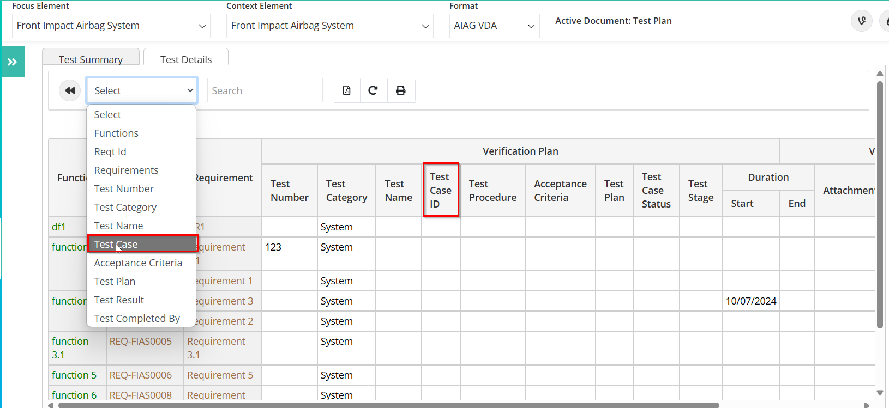Print the test plan
The width and height of the screenshot is (889, 408).
coord(401,90)
